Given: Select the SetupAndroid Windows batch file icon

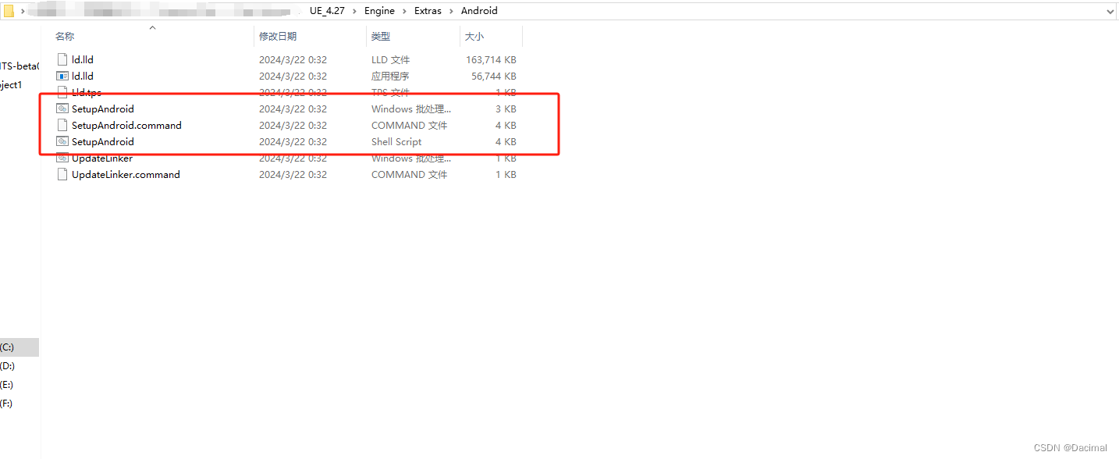Looking at the screenshot, I should [x=62, y=109].
